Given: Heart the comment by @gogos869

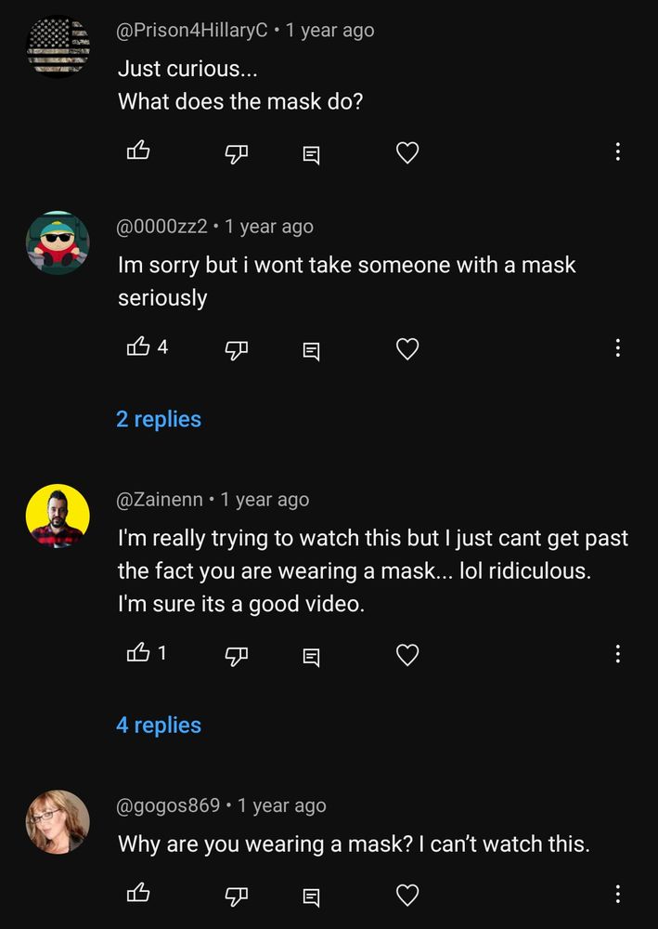Looking at the screenshot, I should [x=406, y=895].
